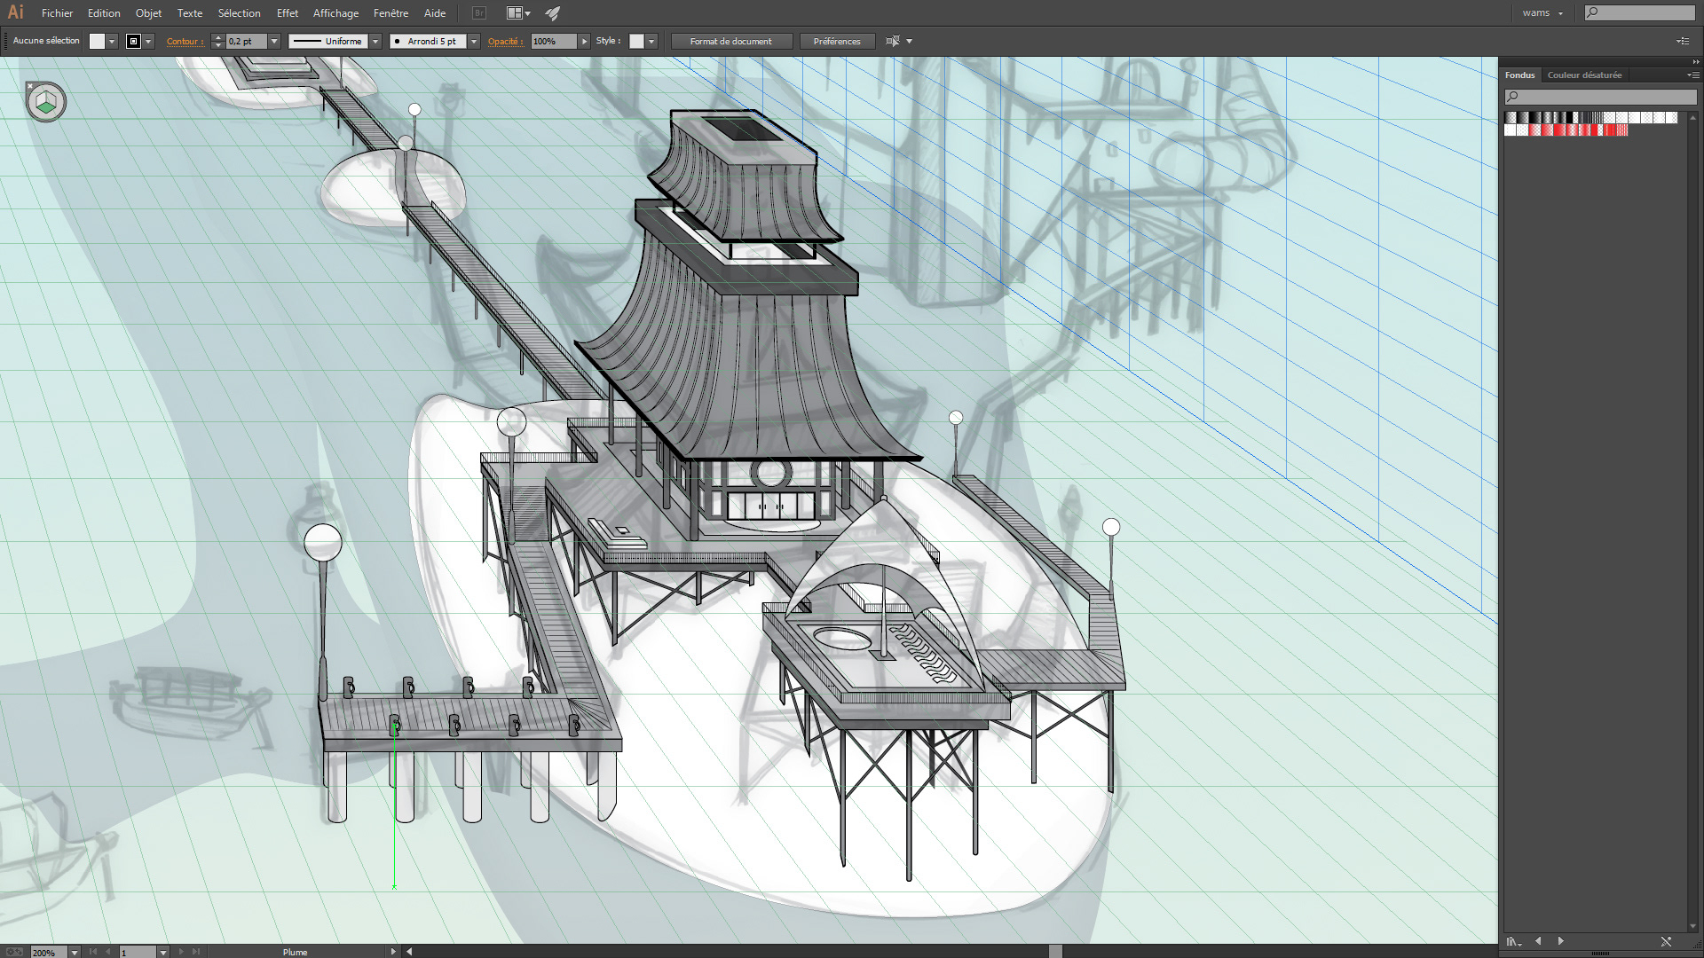
Task: Click the perspective grid plane switching widget
Action: tap(46, 103)
